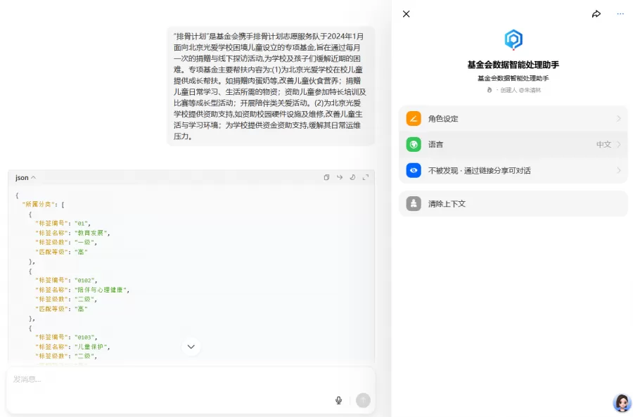Expand the 角色设定 row chevron
The width and height of the screenshot is (633, 417).
[x=620, y=118]
